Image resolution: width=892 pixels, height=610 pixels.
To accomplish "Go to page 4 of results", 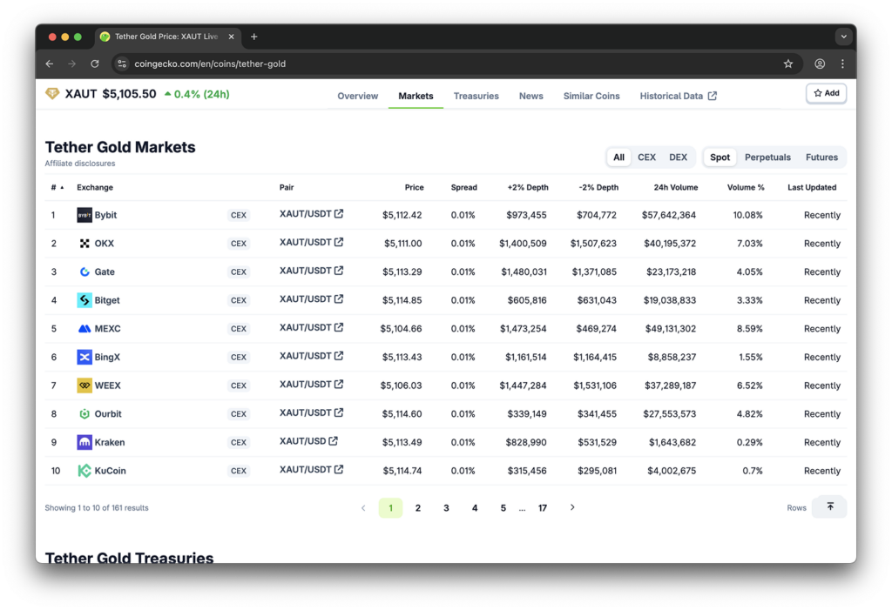I will 475,507.
